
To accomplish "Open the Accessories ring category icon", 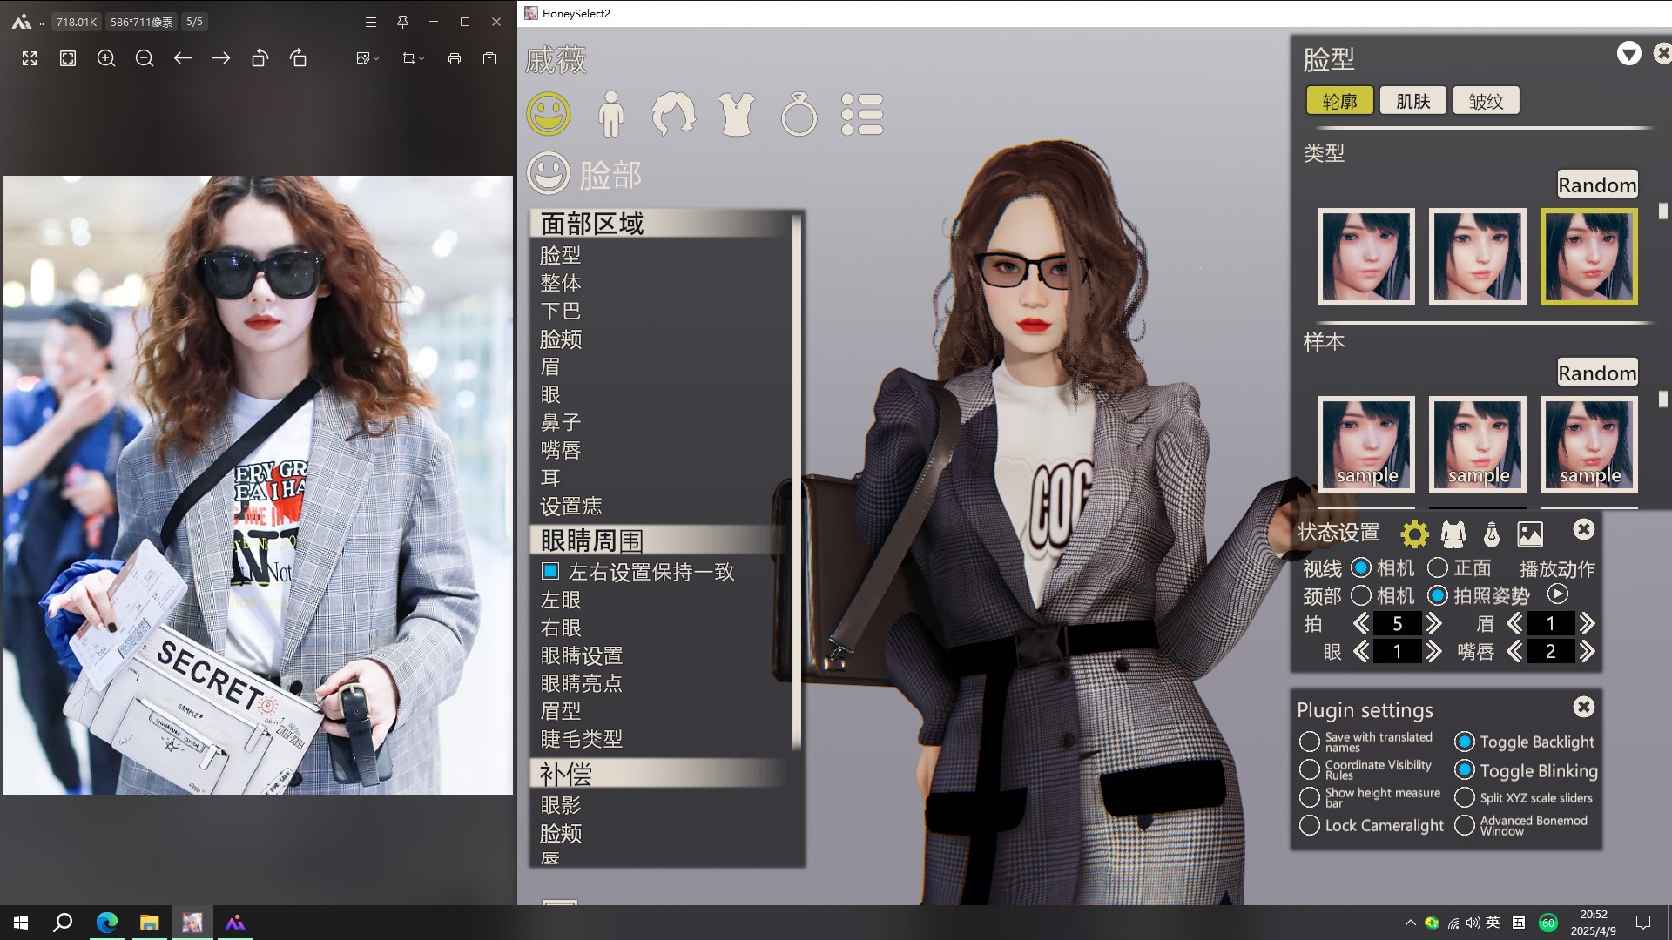I will tap(799, 115).
